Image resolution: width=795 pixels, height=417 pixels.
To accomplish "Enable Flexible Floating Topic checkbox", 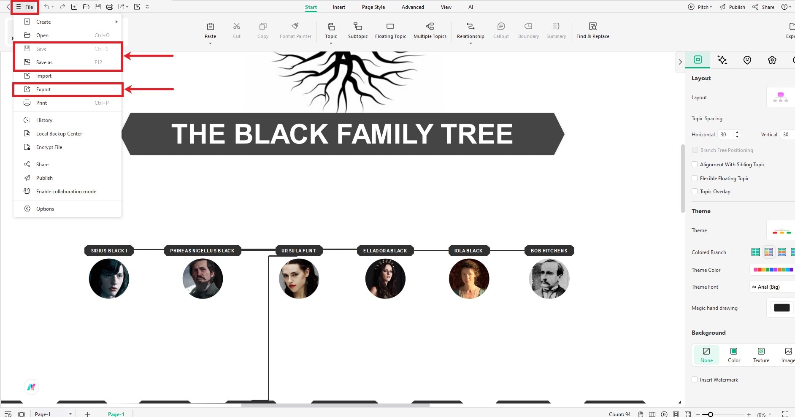I will 695,179.
